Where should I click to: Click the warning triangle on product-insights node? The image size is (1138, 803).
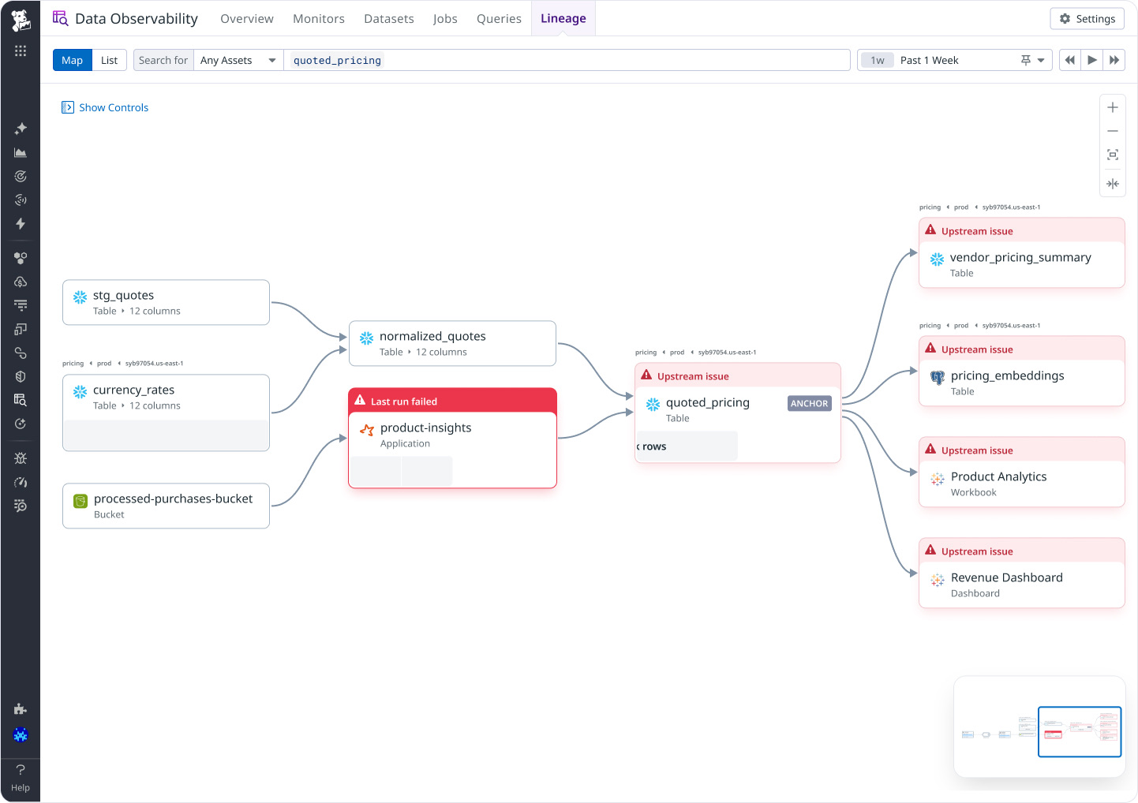360,400
